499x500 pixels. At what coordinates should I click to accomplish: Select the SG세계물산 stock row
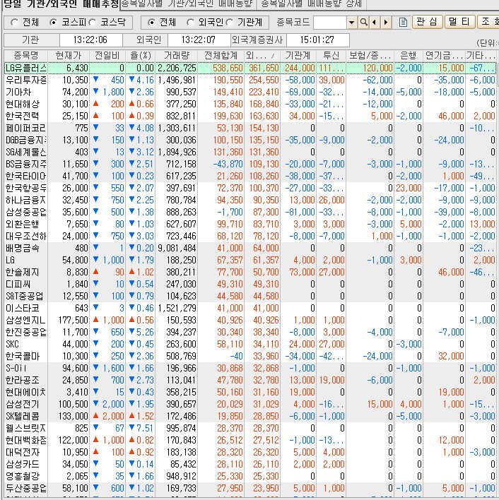click(250, 152)
